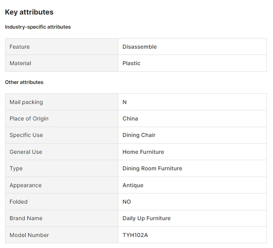Click the Brand Name label
The width and height of the screenshot is (273, 248).
(x=26, y=218)
